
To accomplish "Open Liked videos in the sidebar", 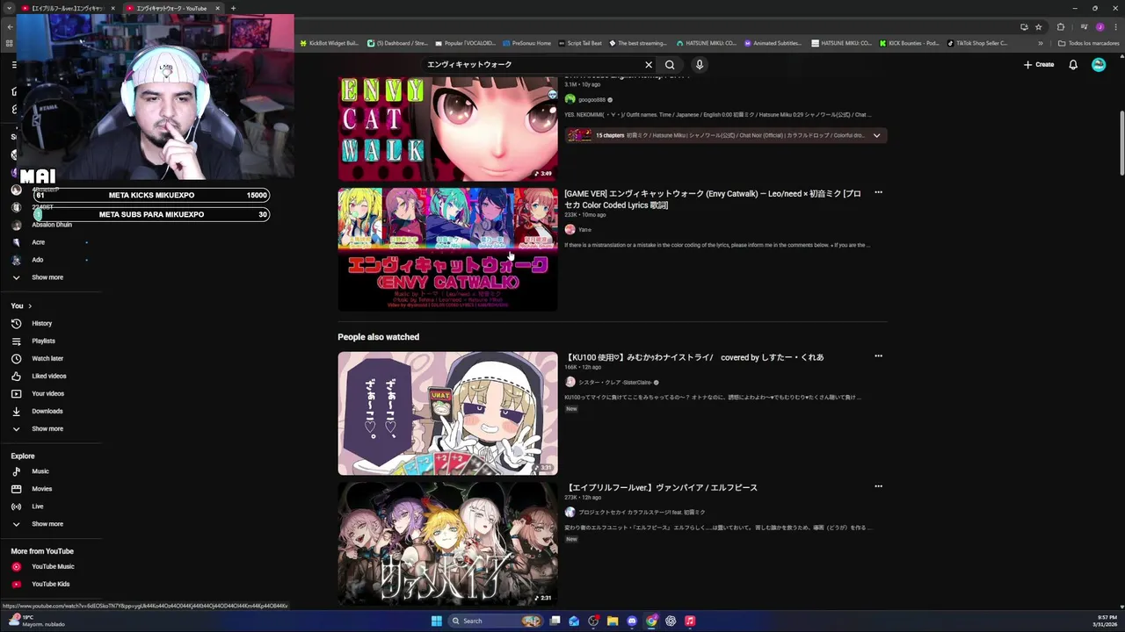I will [x=48, y=376].
